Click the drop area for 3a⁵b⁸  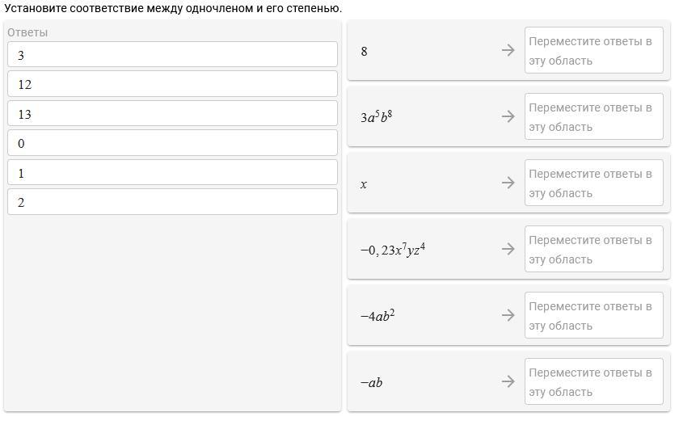(x=593, y=117)
